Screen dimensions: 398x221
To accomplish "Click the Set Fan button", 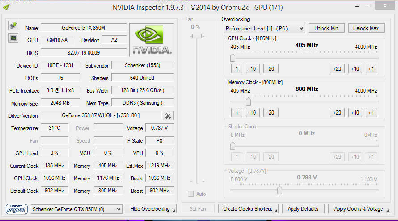I will pos(198,209).
